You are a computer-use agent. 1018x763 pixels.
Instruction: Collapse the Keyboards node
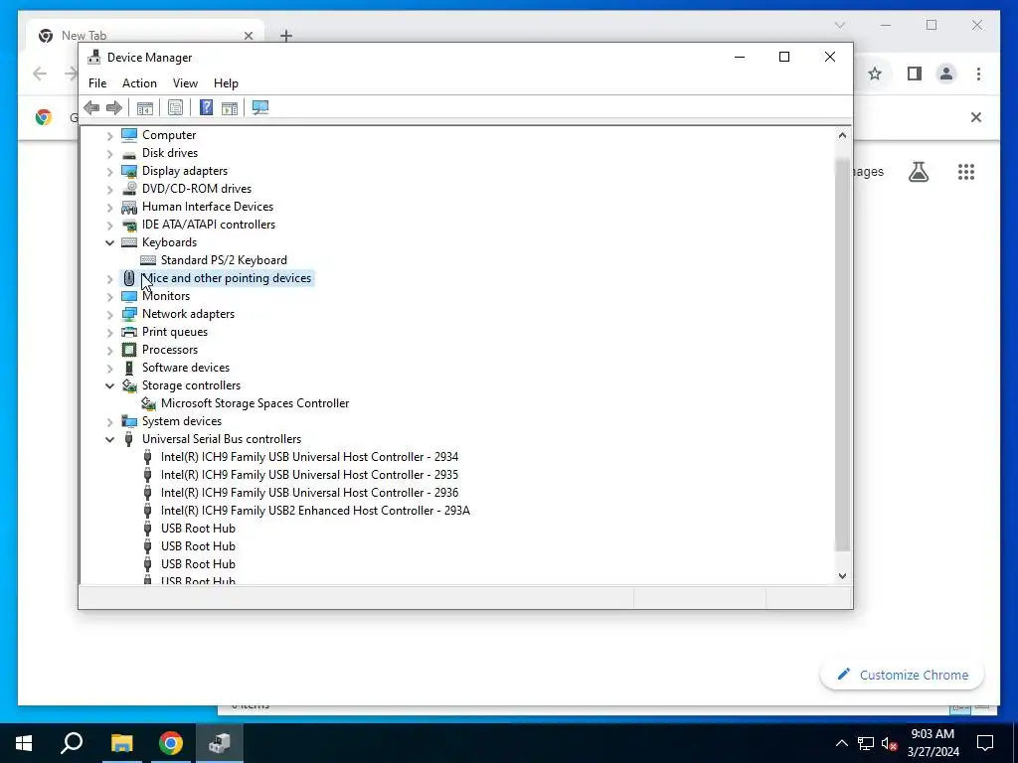[x=109, y=242]
